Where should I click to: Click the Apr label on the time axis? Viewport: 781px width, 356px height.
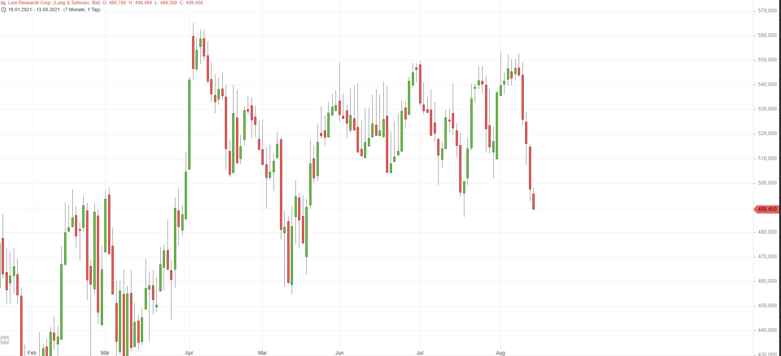(189, 353)
